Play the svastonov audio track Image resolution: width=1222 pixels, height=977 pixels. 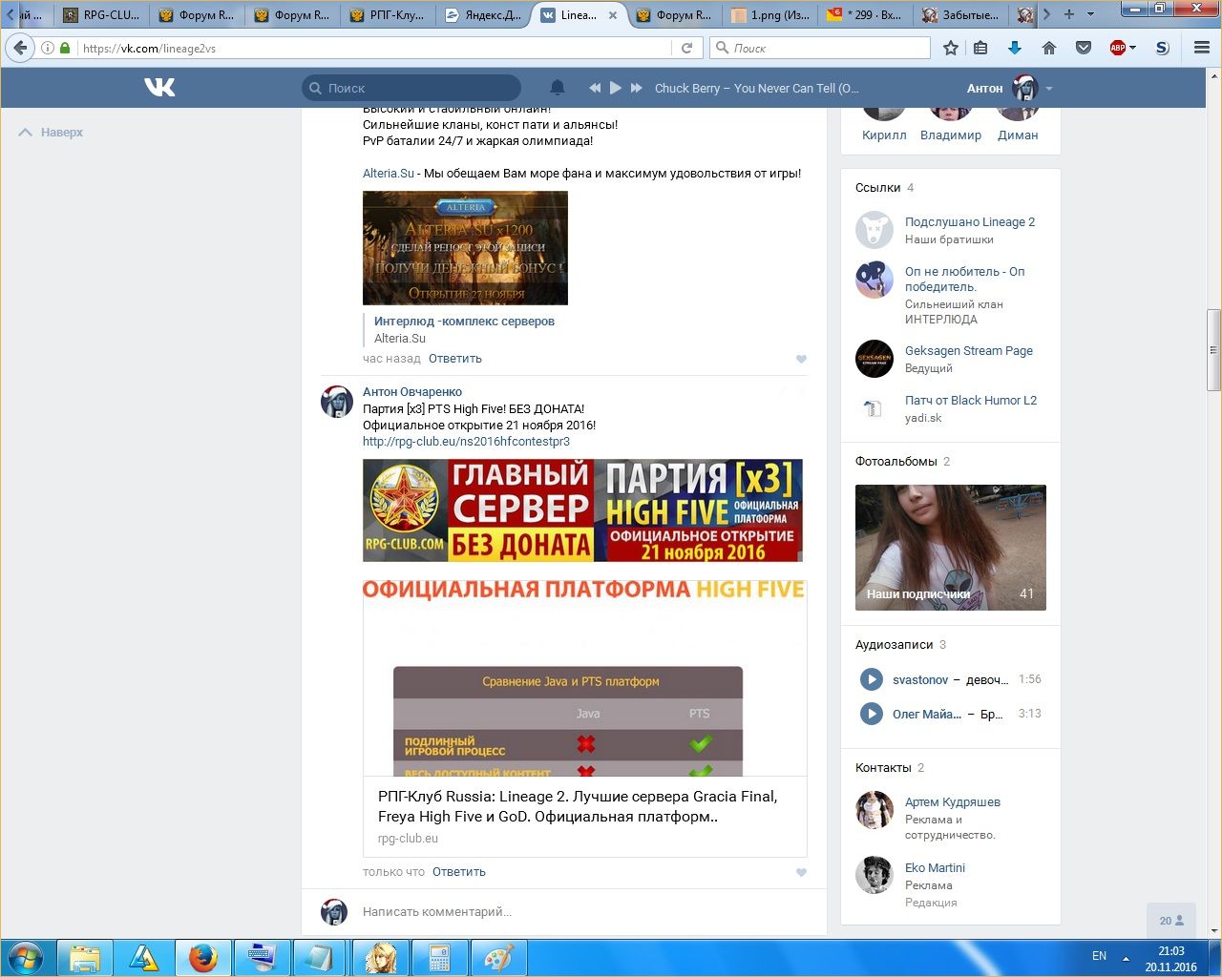pyautogui.click(x=871, y=679)
